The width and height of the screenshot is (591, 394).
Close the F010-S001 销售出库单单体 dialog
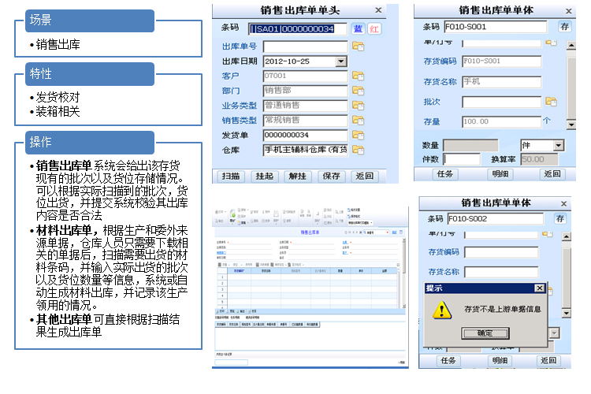click(x=569, y=11)
